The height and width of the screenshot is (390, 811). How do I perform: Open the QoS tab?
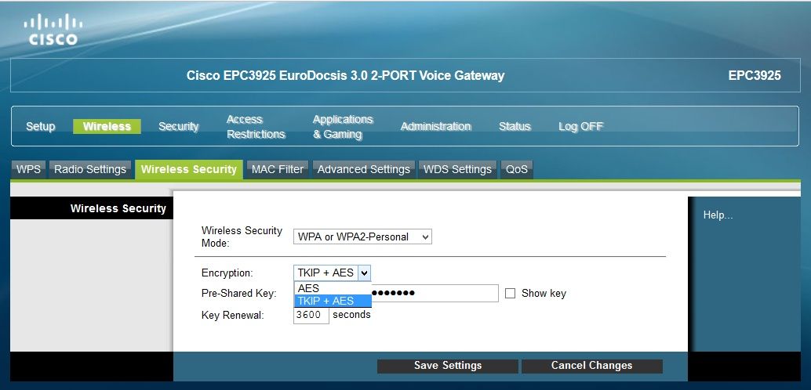tap(516, 169)
